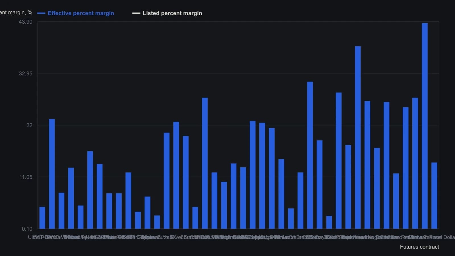This screenshot has width=455, height=256.
Task: Click the 11.05 y-axis tick label
Action: click(26, 177)
